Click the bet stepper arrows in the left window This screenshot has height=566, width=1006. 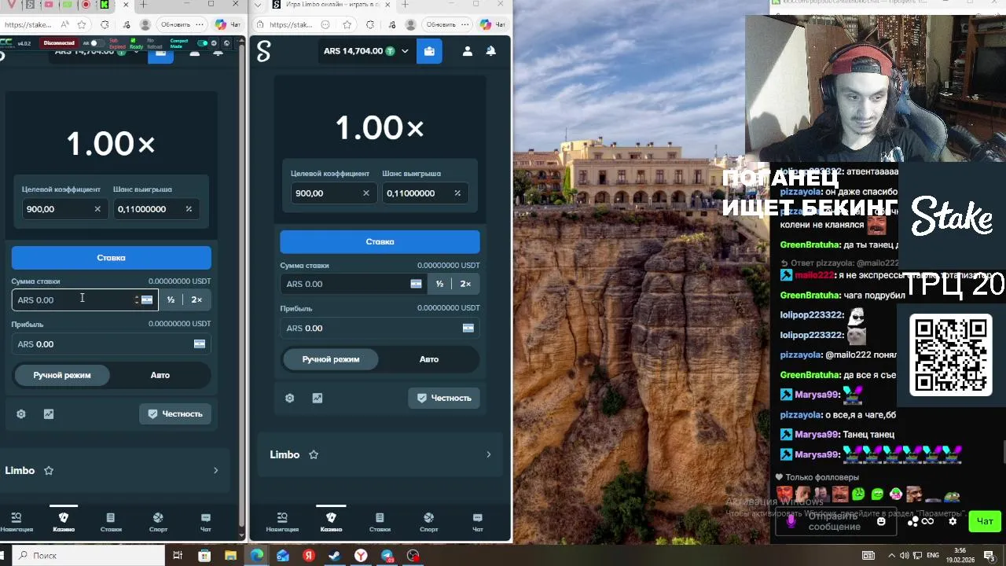137,300
